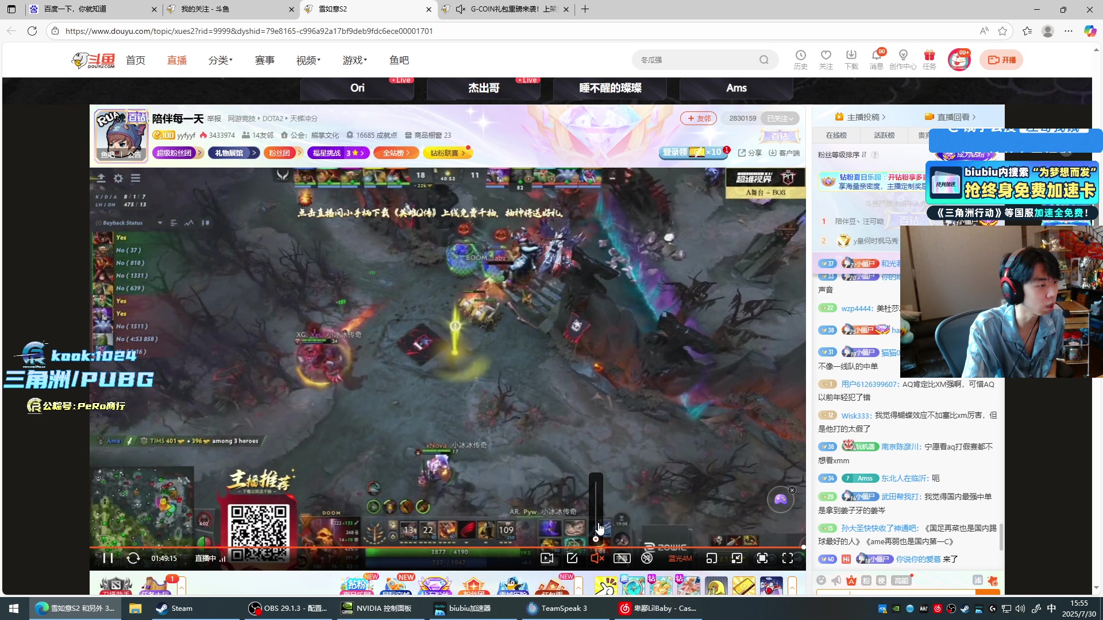Switch to 杰出哥 live channel tab
Image resolution: width=1103 pixels, height=620 pixels.
tap(484, 88)
